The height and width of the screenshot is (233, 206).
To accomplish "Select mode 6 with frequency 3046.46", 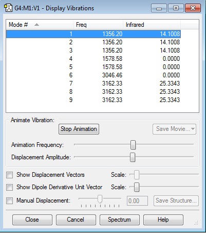I will pos(93,75).
